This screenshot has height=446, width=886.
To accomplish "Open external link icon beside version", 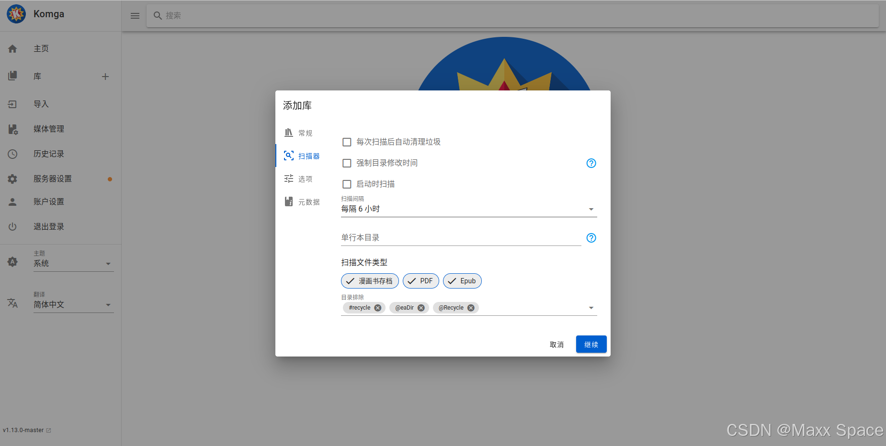I will (48, 430).
